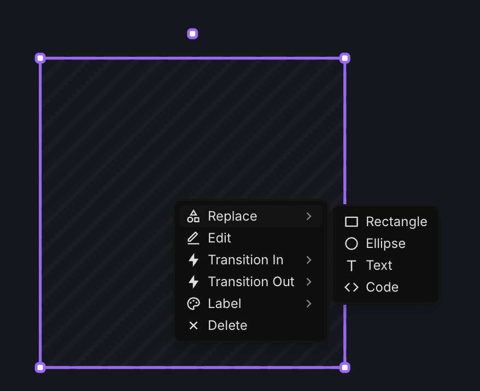
Task: Replace the element with Code
Action: point(382,287)
